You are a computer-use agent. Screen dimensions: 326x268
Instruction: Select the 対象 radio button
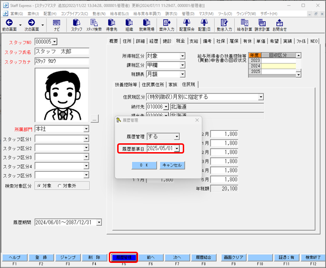(39, 186)
